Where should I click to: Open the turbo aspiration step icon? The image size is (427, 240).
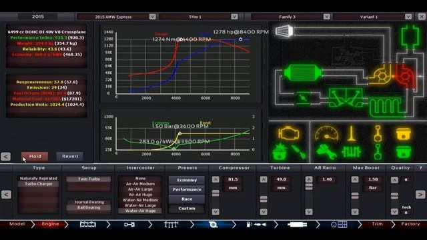coord(213,225)
